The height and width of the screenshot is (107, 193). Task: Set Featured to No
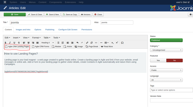(x=174, y=61)
